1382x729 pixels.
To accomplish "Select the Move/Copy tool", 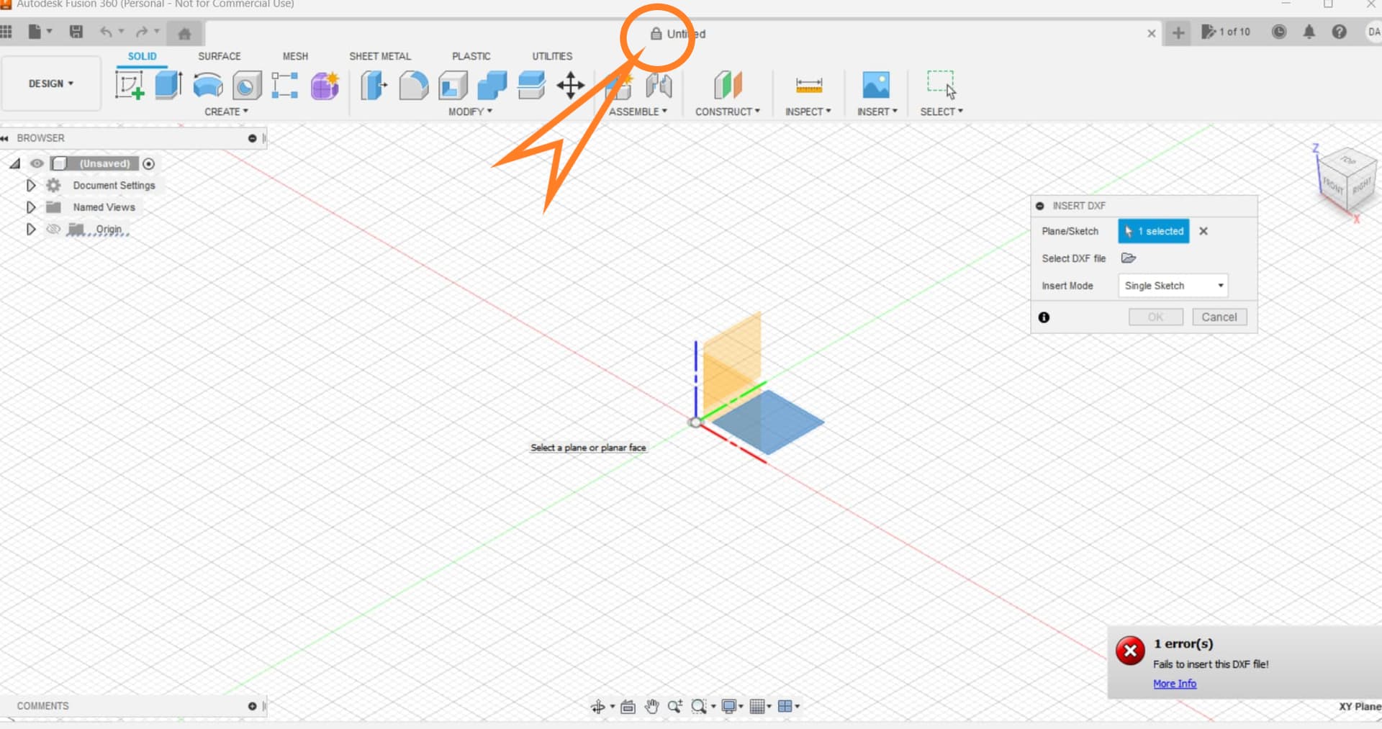I will tap(571, 84).
